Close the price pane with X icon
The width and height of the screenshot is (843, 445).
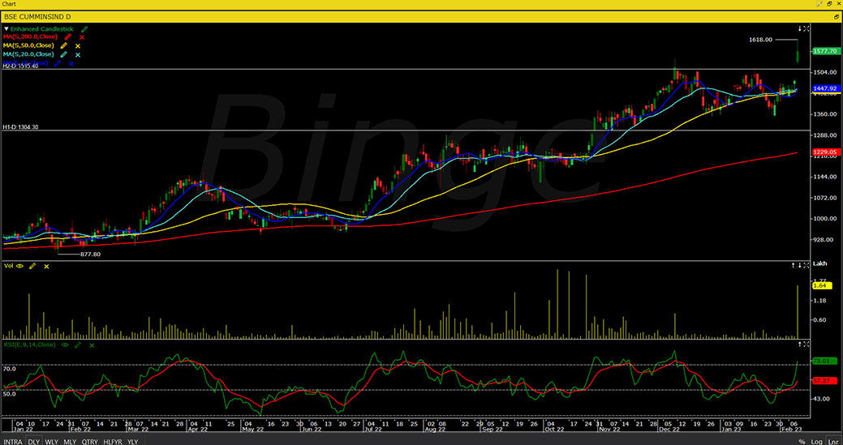click(x=806, y=28)
